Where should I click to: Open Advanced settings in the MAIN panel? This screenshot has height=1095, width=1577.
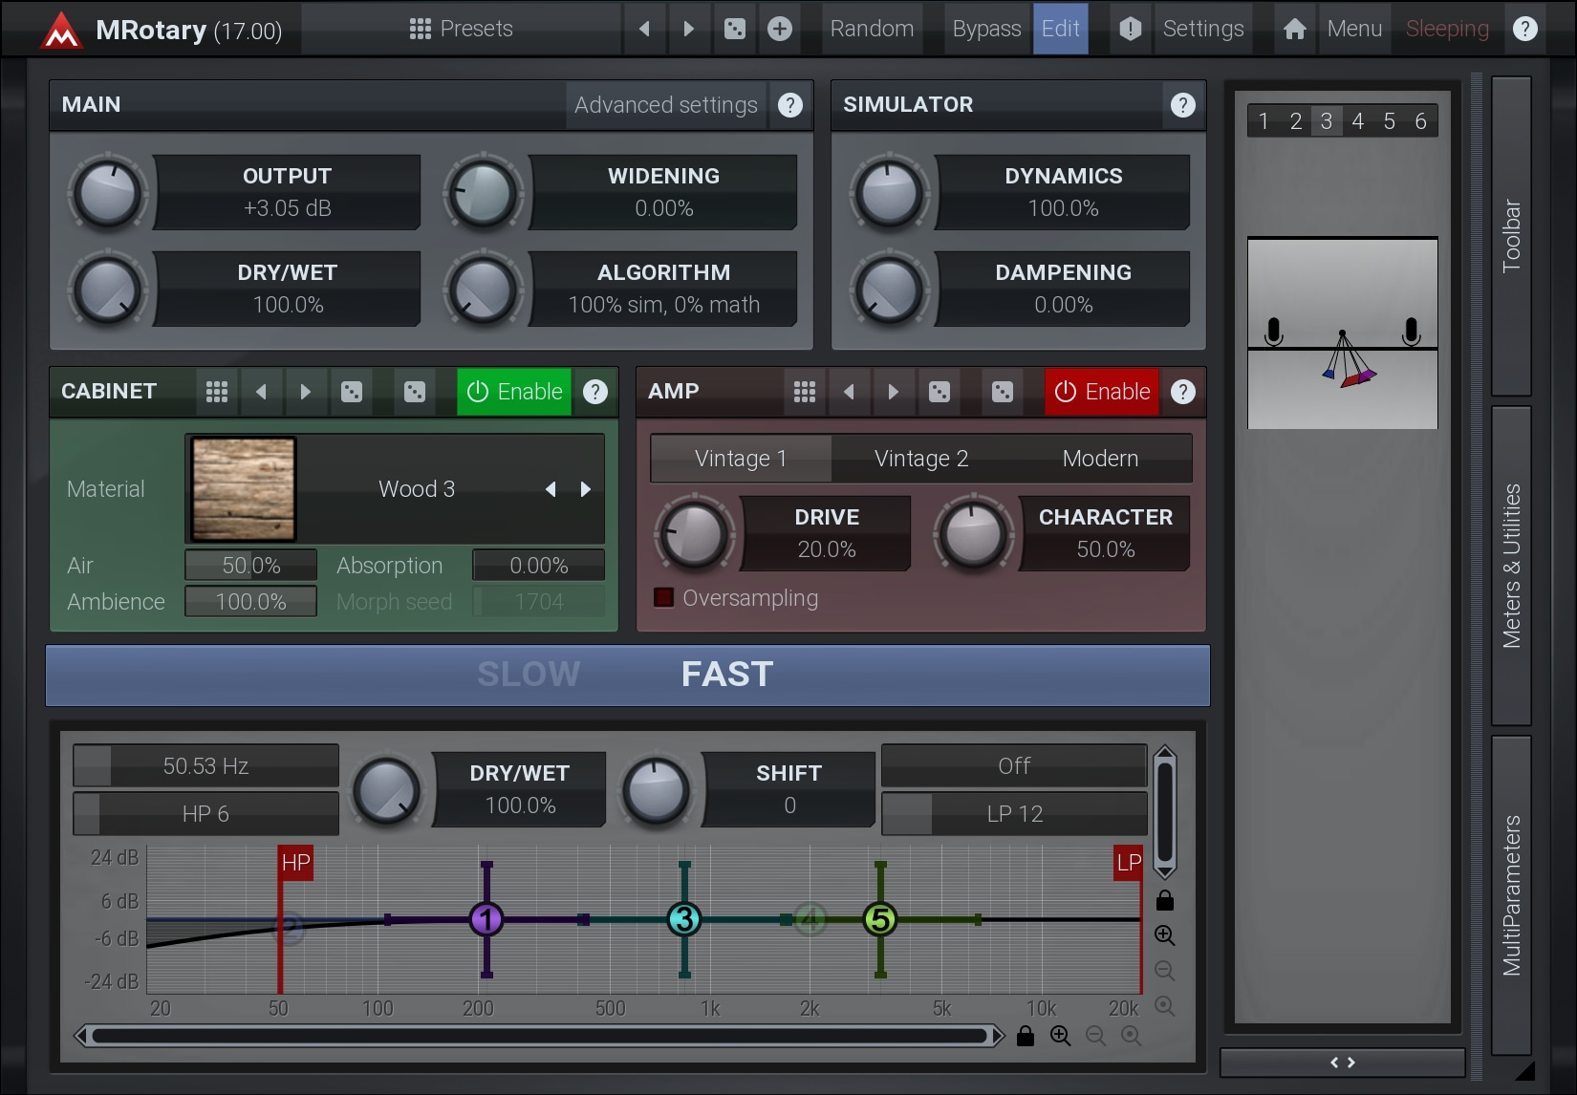pyautogui.click(x=665, y=105)
